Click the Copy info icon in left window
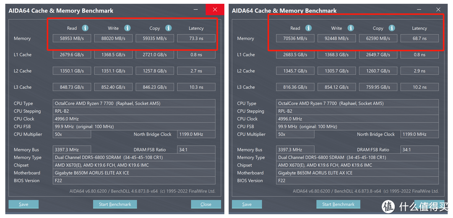Screen dimensions: 453x218 point(169,28)
